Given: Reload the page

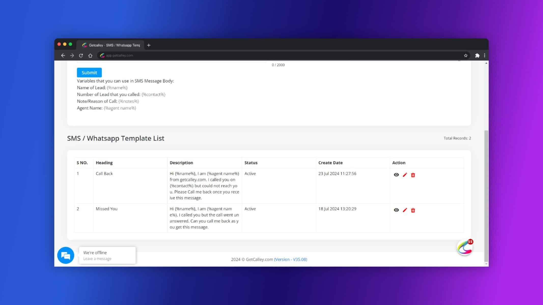Looking at the screenshot, I should coord(81,55).
